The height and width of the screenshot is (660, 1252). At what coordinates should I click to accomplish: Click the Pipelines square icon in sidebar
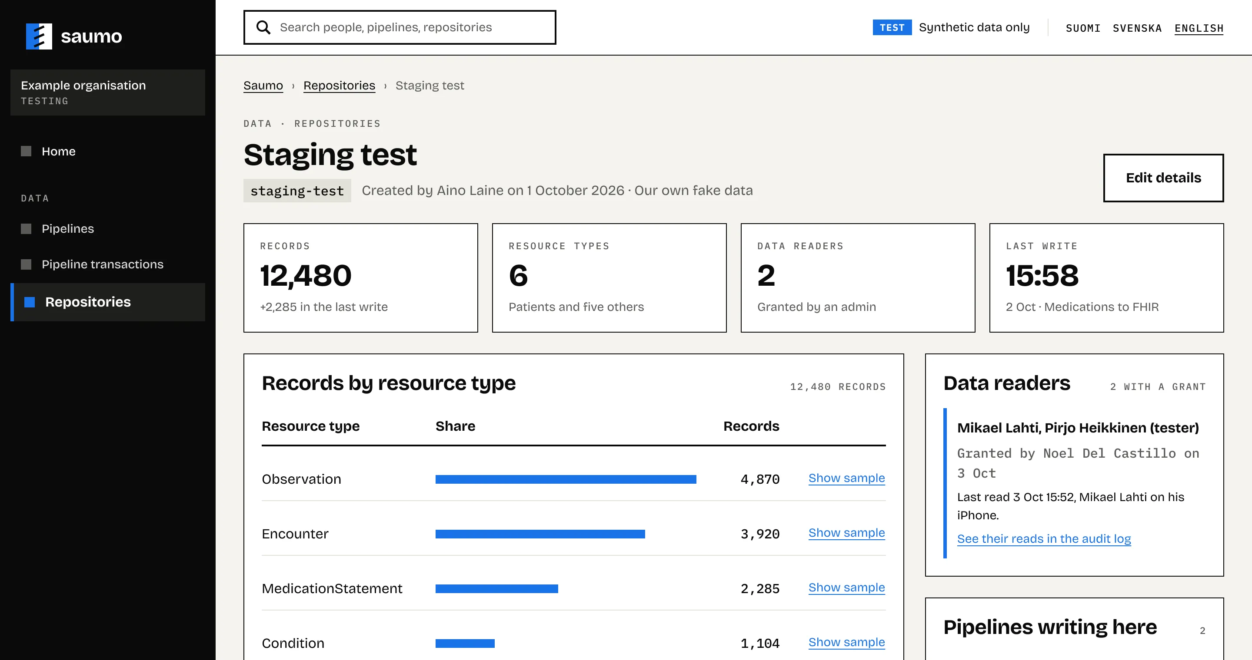click(26, 228)
